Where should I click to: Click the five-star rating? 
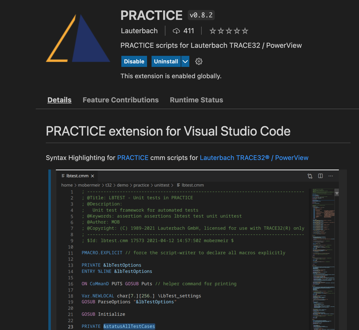[x=229, y=31]
